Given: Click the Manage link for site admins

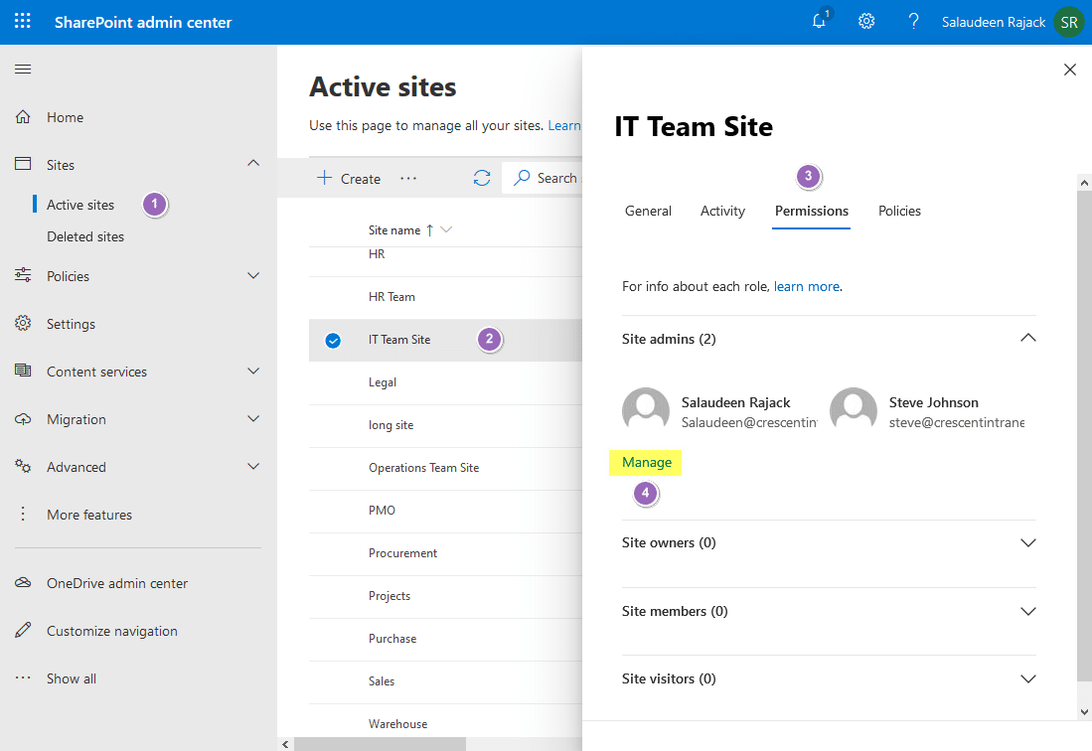Looking at the screenshot, I should pos(646,462).
